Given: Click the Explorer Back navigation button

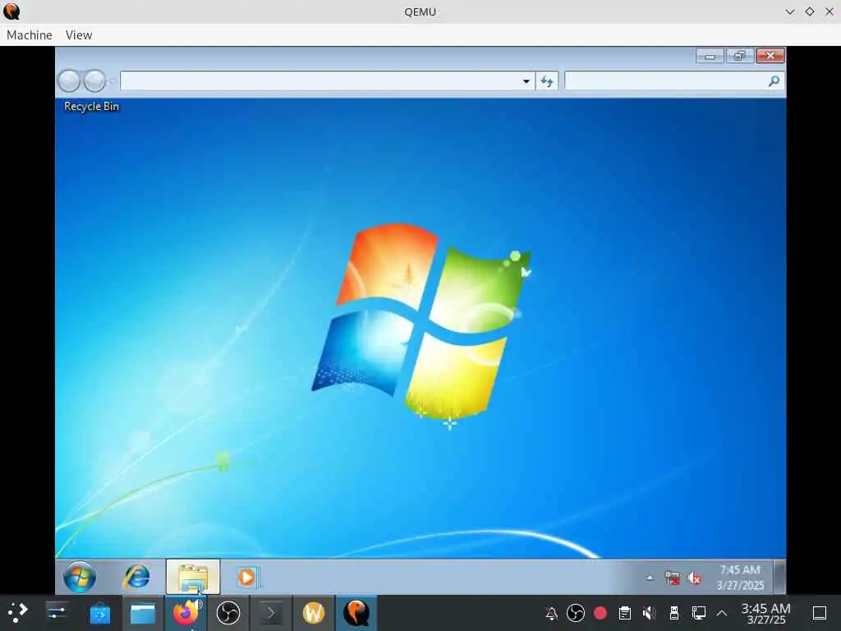Looking at the screenshot, I should (69, 81).
